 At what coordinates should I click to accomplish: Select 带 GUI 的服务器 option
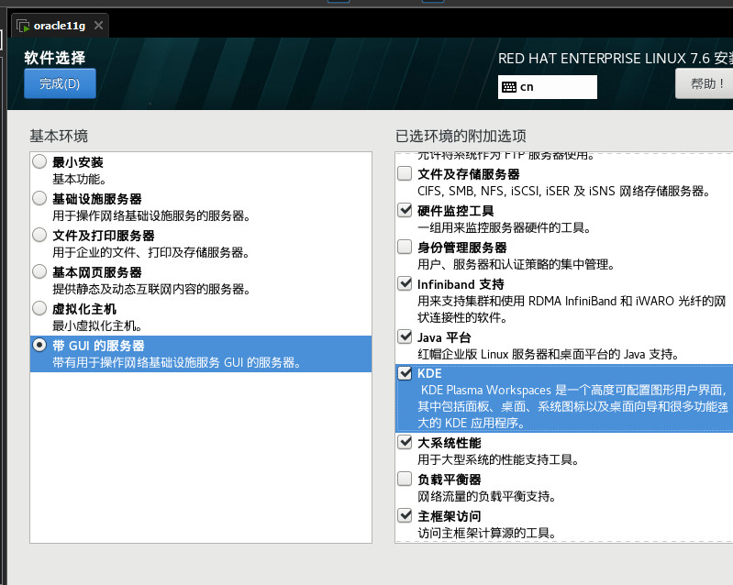[x=39, y=346]
